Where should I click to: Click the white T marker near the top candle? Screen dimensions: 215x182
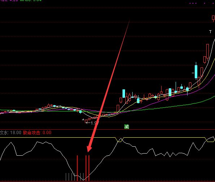tap(210, 32)
